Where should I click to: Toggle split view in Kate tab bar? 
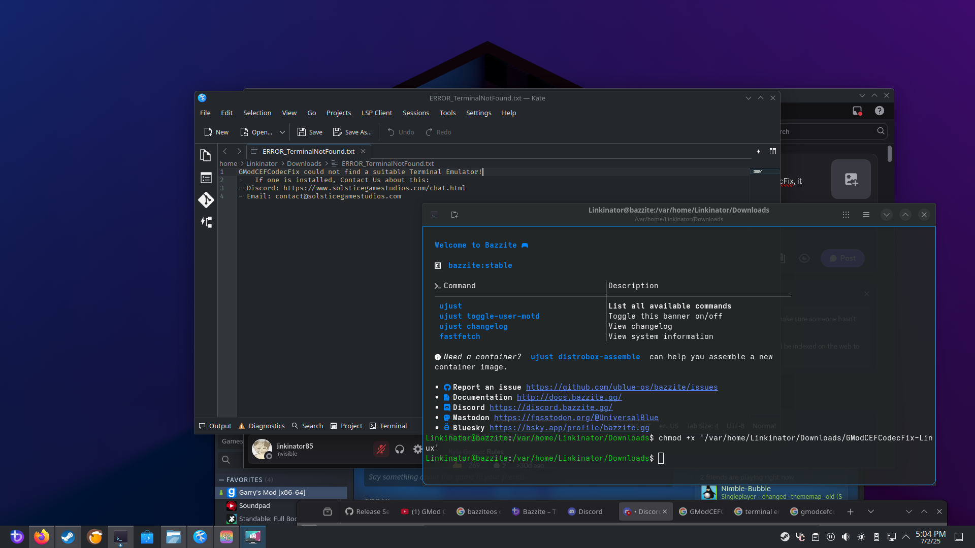point(773,151)
